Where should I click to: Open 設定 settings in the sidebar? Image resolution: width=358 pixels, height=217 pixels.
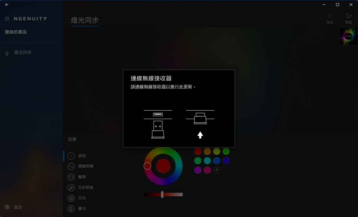coord(14,207)
